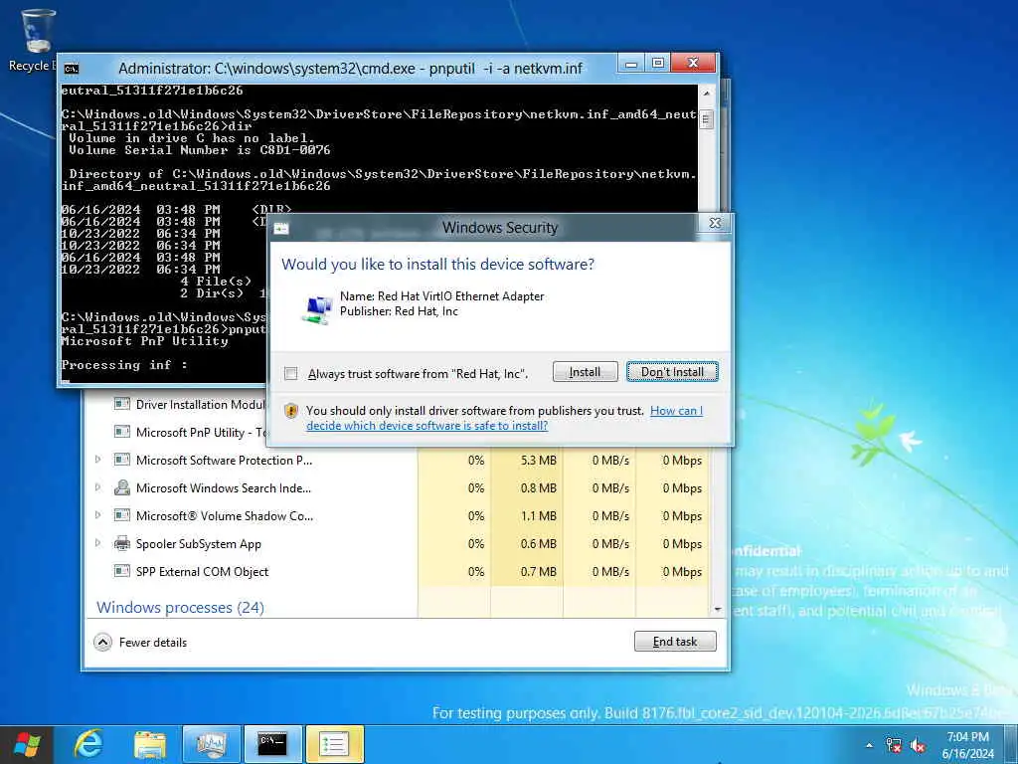Open File Explorer from taskbar
Viewport: 1018px width, 764px height.
tap(150, 744)
